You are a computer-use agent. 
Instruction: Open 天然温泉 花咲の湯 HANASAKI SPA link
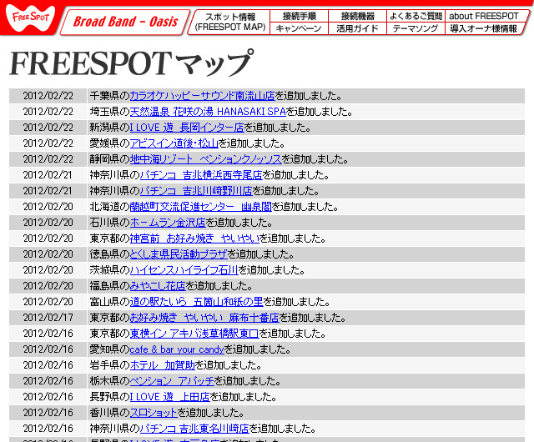tap(208, 112)
